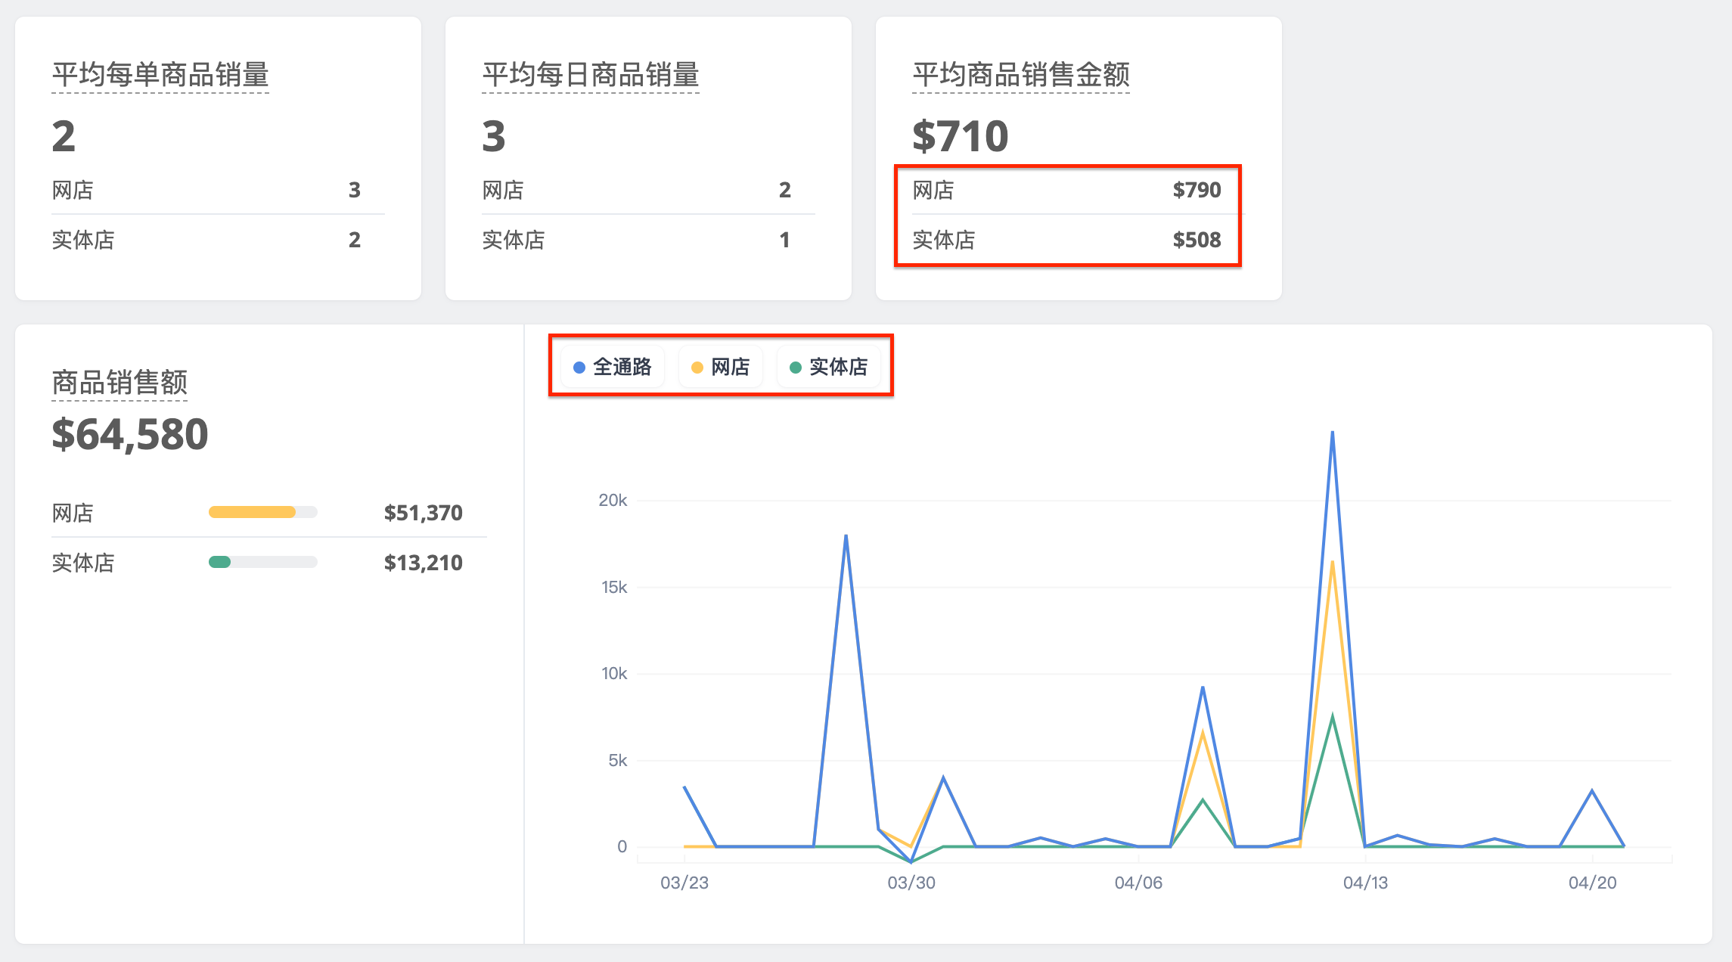Image resolution: width=1732 pixels, height=962 pixels.
Task: Click the $790 网店 average amount
Action: click(1197, 190)
